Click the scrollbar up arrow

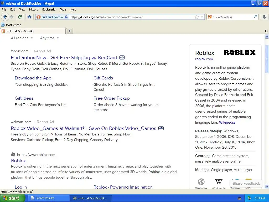267,36
